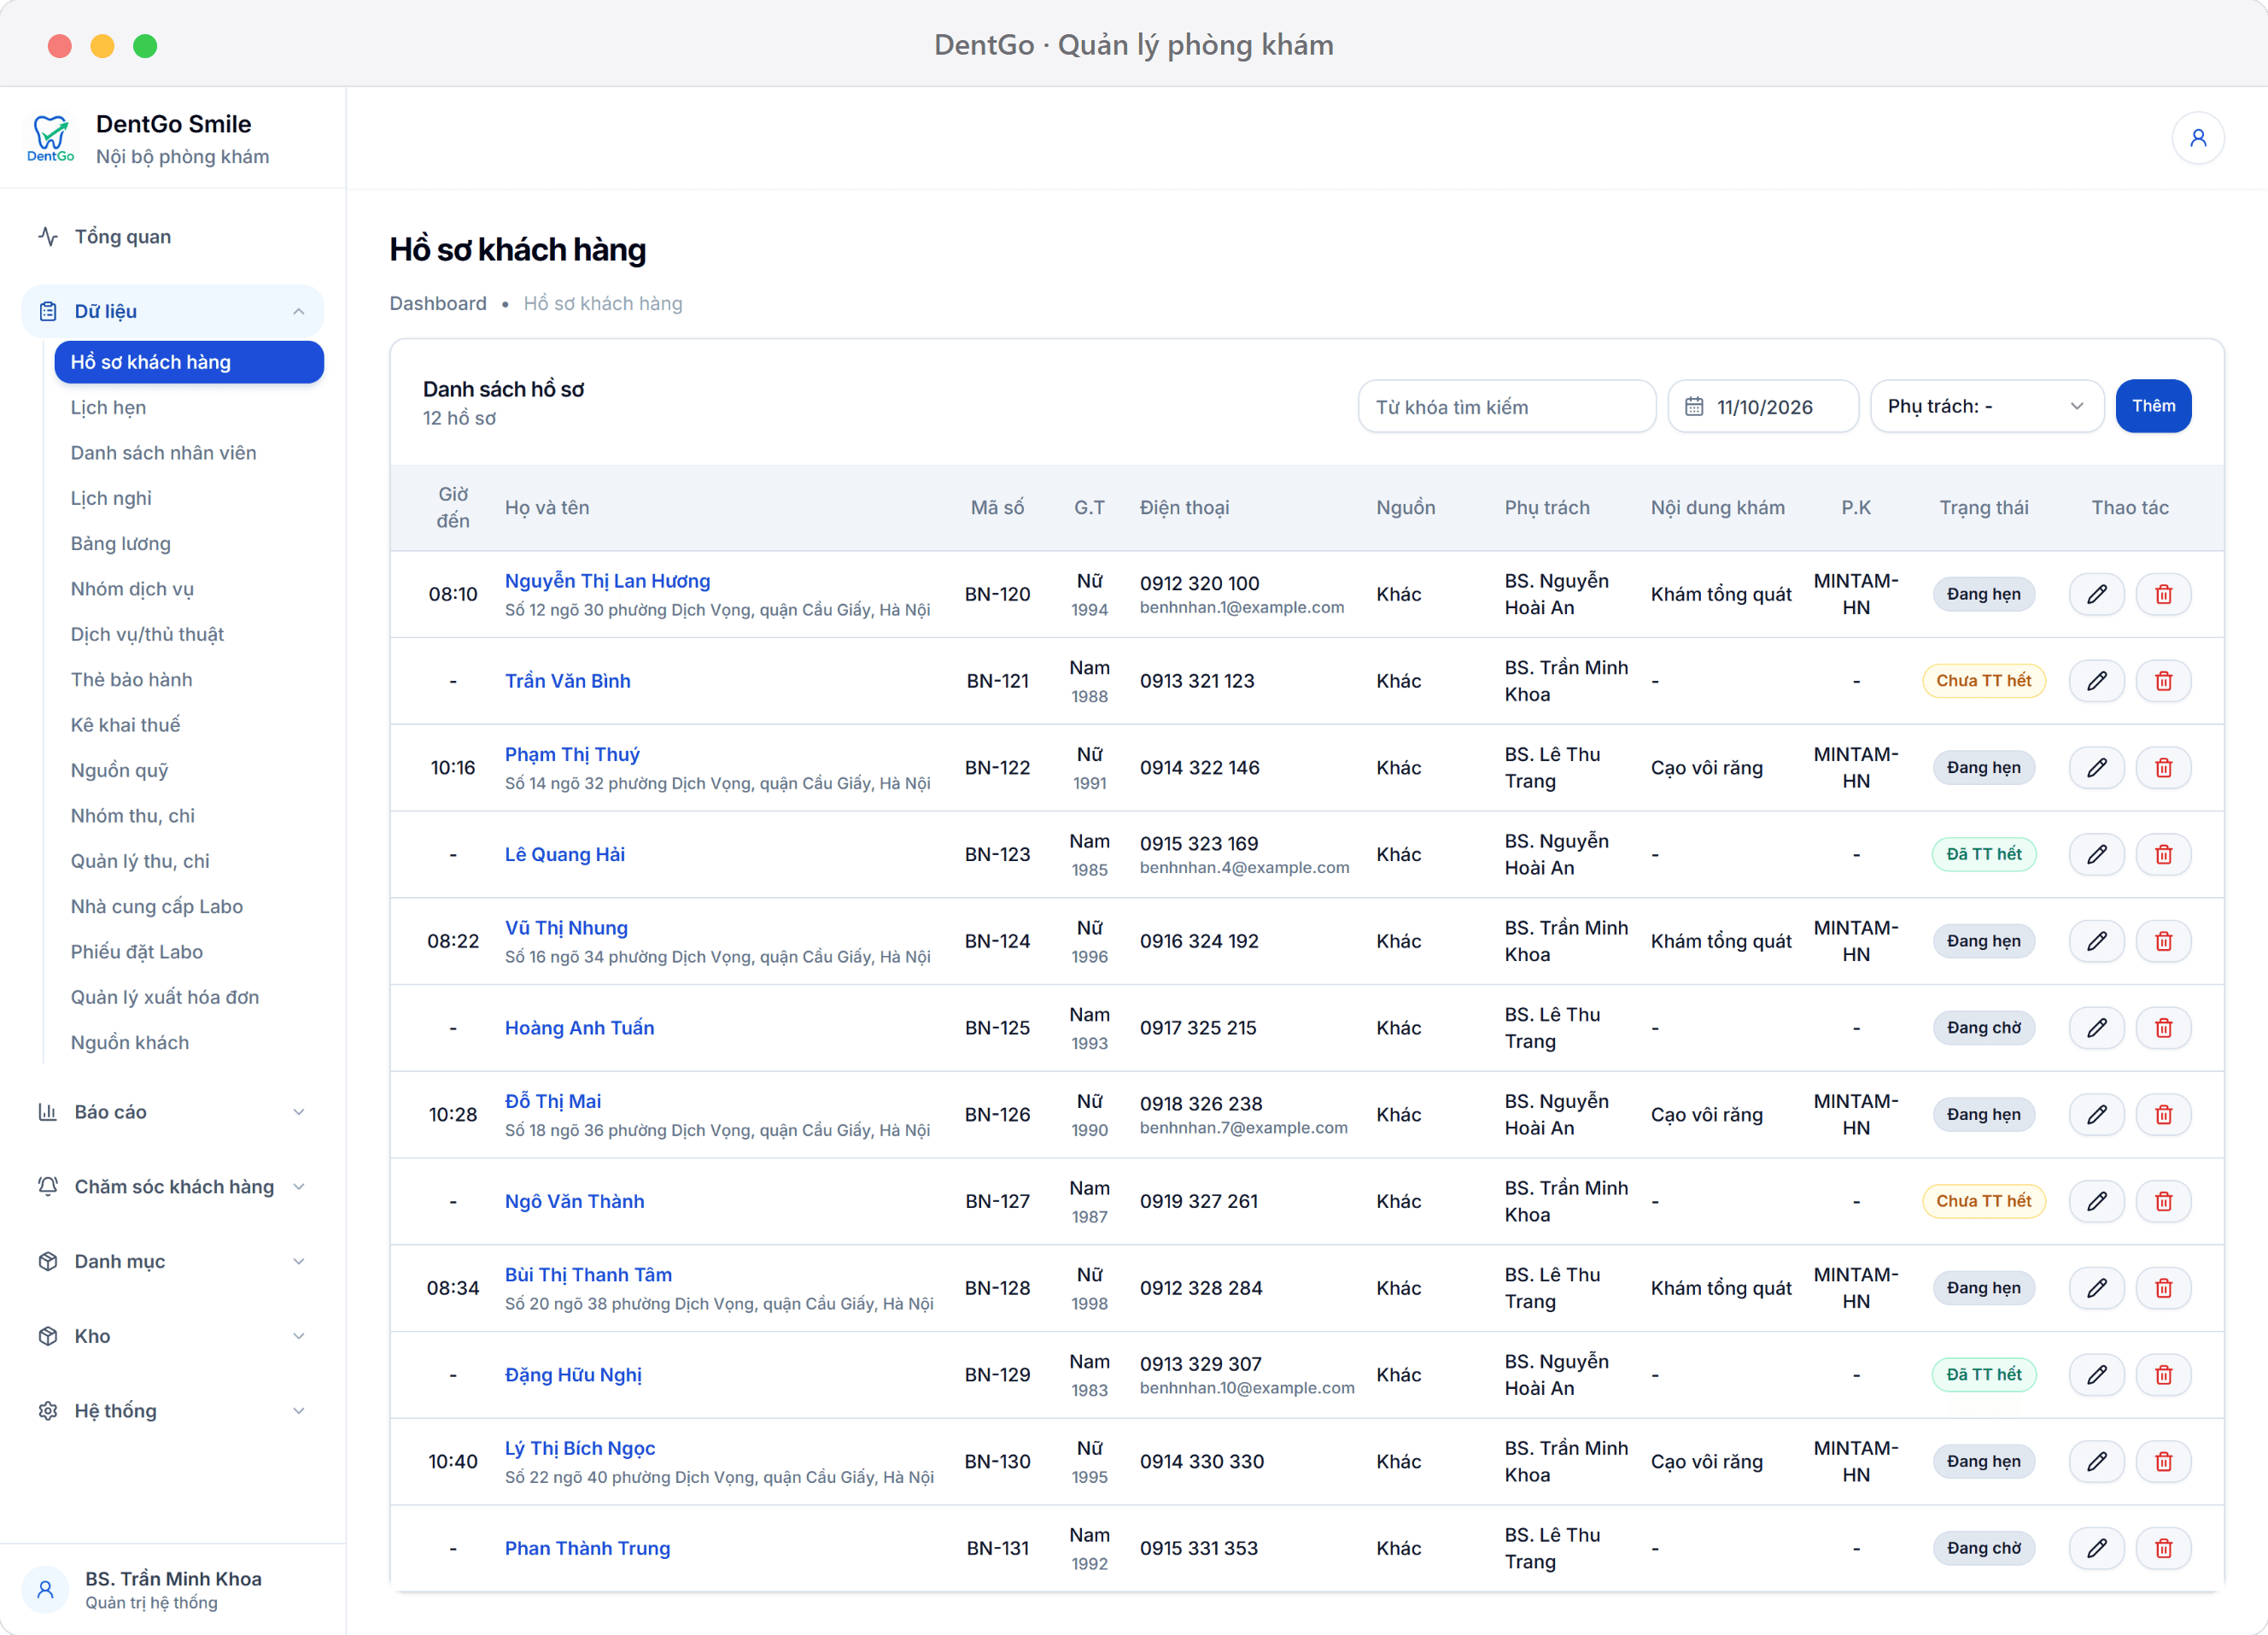
Task: Delete Trần Văn Bình record via trash icon
Action: 2163,682
